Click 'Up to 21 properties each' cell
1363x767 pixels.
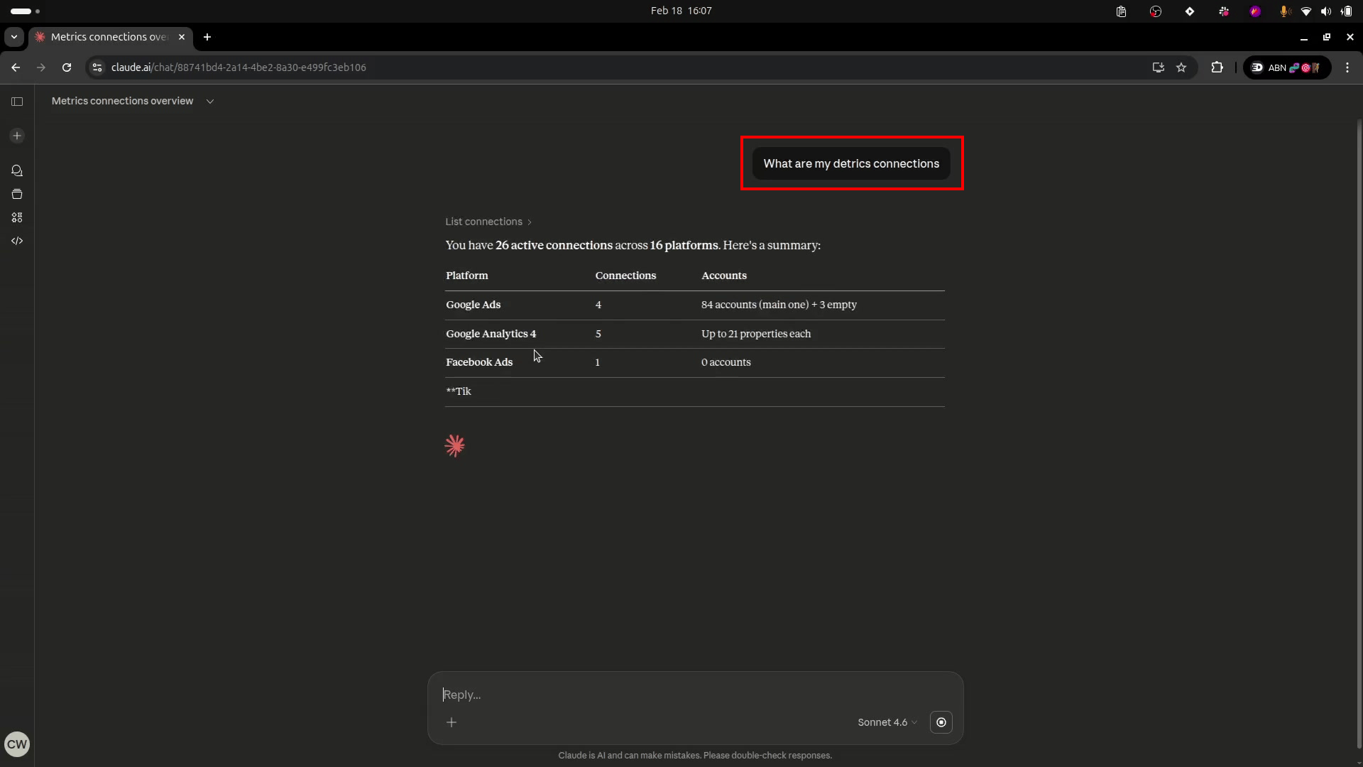click(756, 334)
